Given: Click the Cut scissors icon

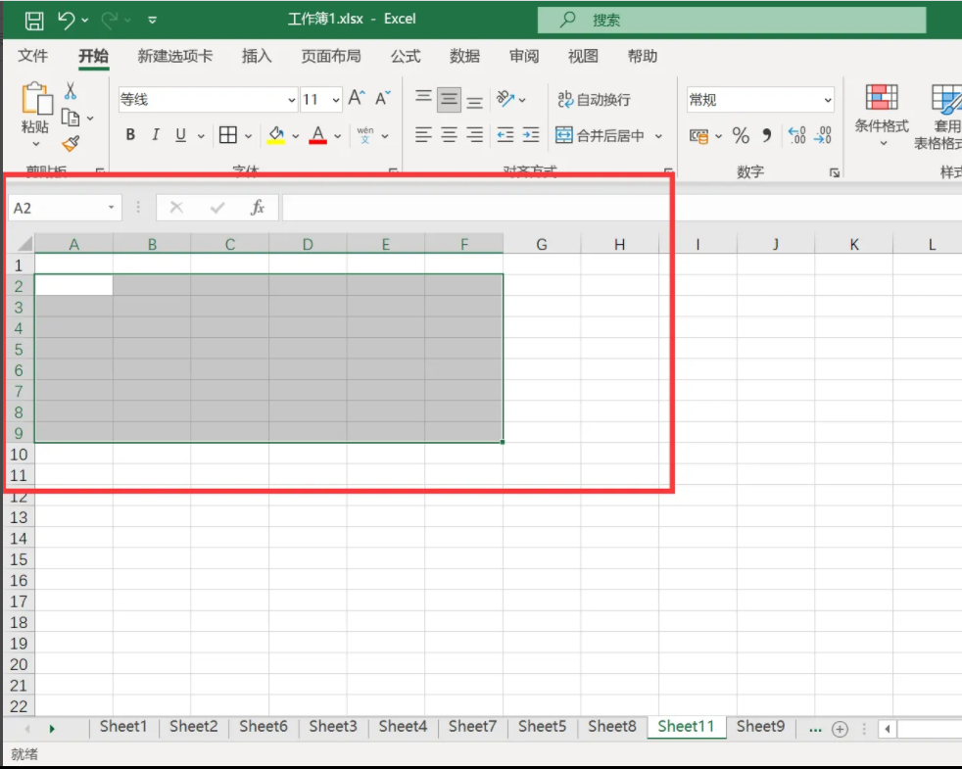Looking at the screenshot, I should 71,91.
